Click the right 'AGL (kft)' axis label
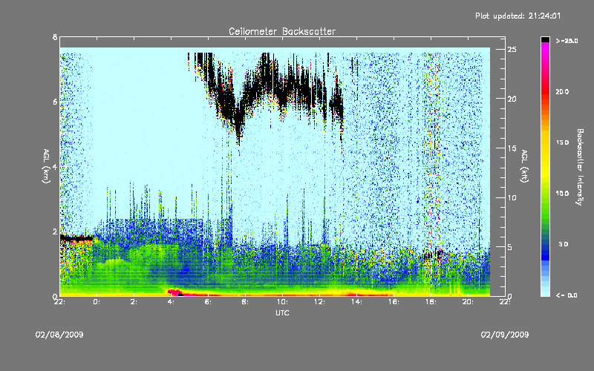Image resolution: width=594 pixels, height=371 pixels. coord(524,166)
